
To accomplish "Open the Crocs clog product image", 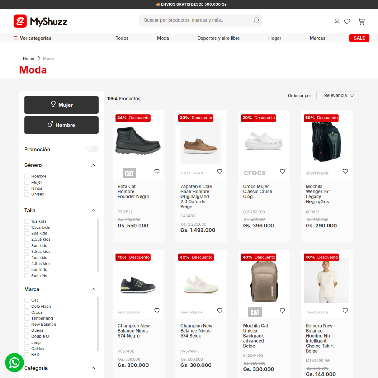I will pos(264,141).
